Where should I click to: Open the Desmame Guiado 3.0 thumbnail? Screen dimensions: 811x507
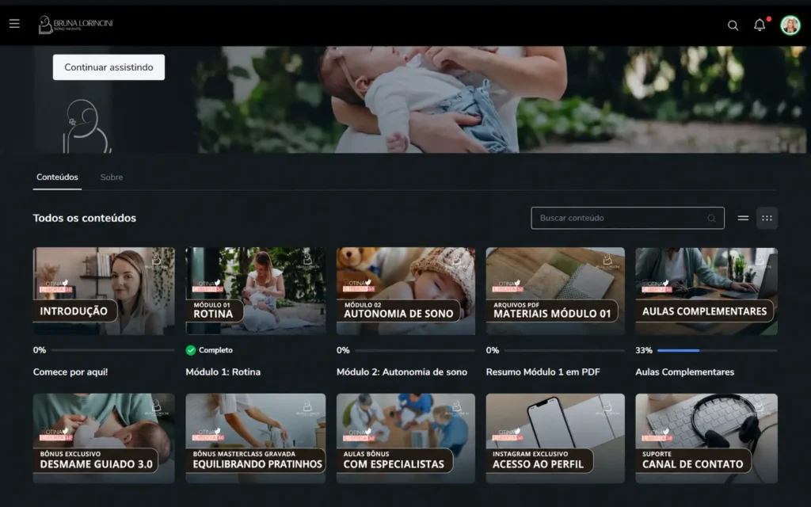pos(104,438)
